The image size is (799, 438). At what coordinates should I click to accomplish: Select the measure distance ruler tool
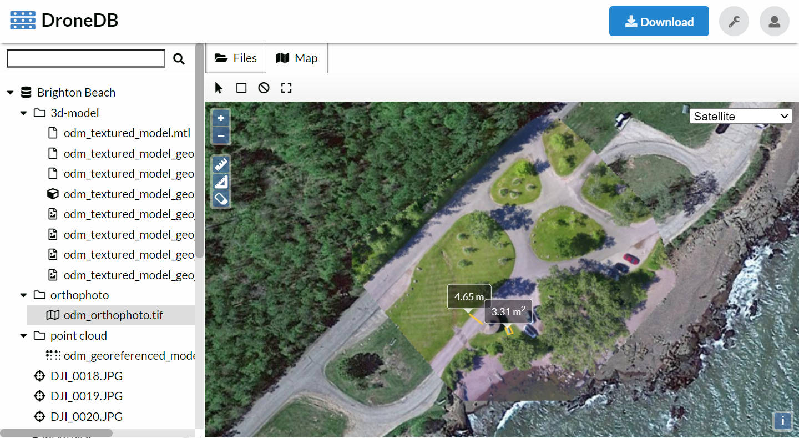(x=220, y=164)
